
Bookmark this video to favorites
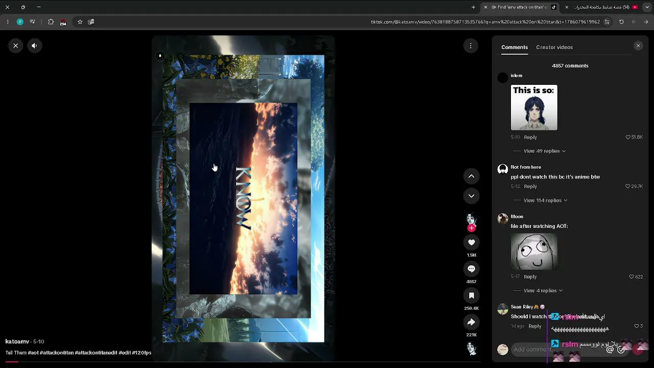click(x=471, y=295)
